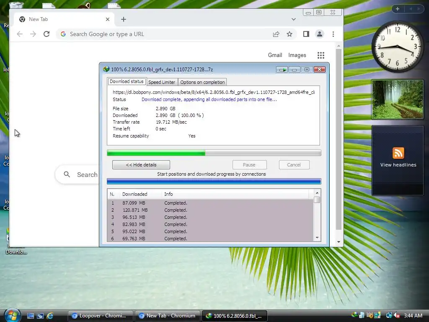429x322 pixels.
Task: Open a new browser tab with plus
Action: (124, 19)
